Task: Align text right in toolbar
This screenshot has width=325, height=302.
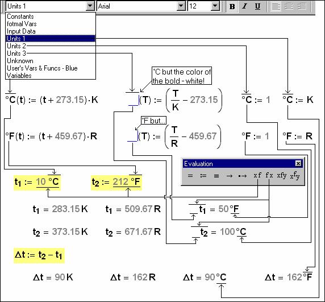Action: pos(302,6)
